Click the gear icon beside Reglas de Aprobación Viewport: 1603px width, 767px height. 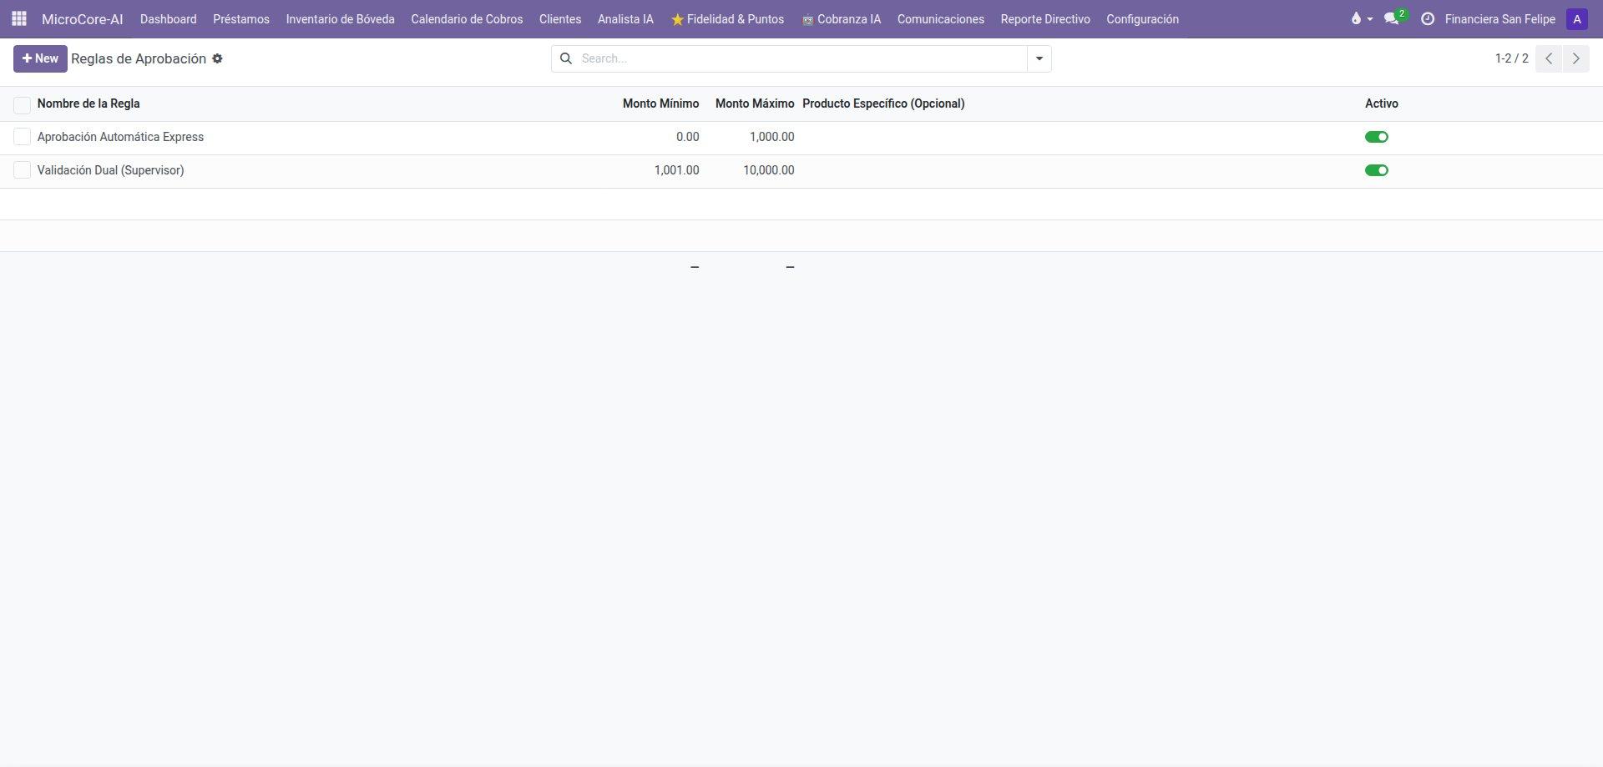217,58
